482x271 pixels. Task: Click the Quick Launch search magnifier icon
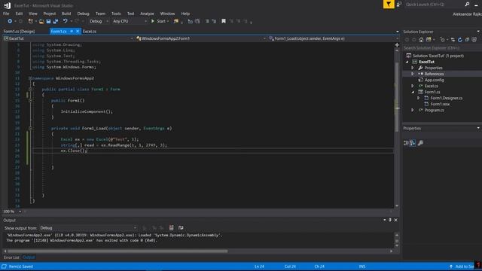click(467, 5)
